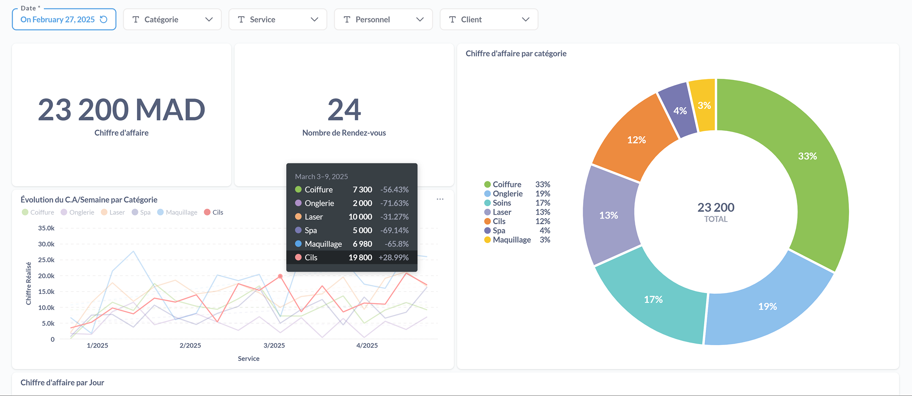The image size is (912, 396).
Task: Open the Chiffre d'affaire par catégorie title
Action: [516, 53]
